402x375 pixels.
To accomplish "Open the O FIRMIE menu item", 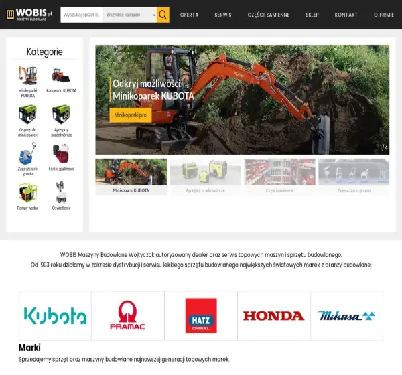I will (x=384, y=15).
